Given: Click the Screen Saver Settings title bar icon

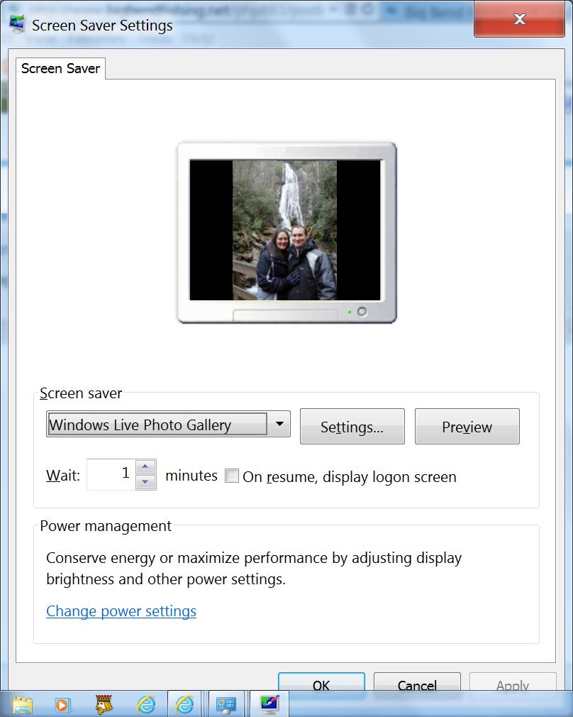Looking at the screenshot, I should click(x=16, y=25).
